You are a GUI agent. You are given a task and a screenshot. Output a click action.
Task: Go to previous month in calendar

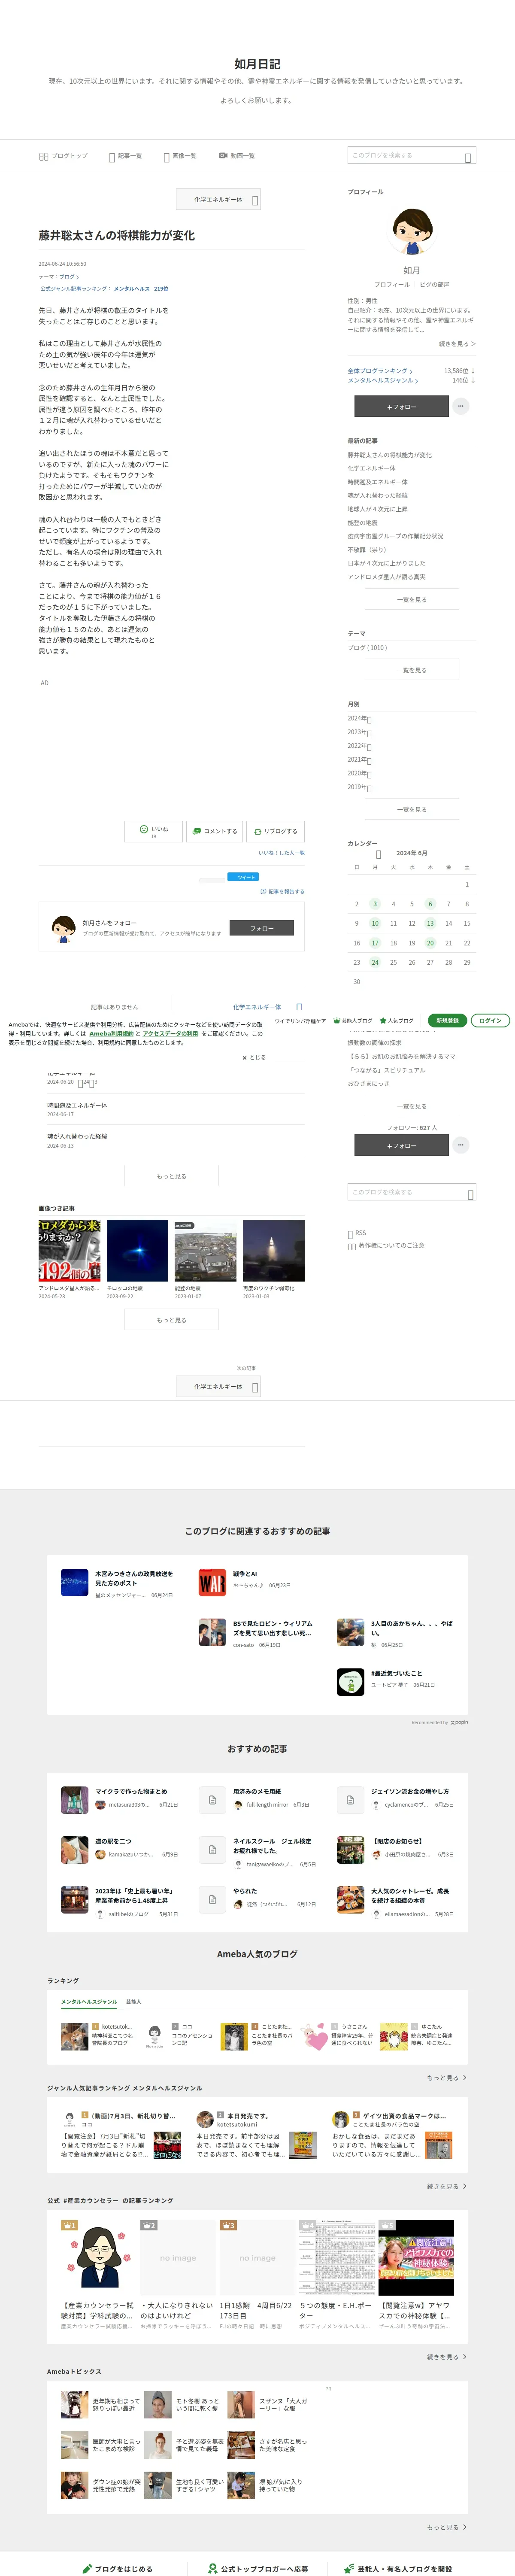(378, 854)
